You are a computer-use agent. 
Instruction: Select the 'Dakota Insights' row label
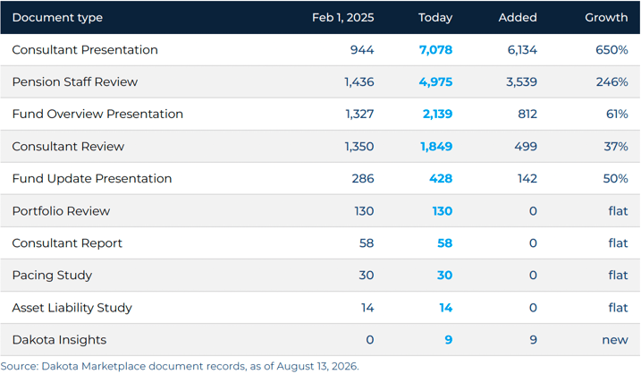(59, 340)
